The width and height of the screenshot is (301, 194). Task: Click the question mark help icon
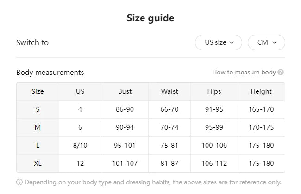(x=281, y=72)
